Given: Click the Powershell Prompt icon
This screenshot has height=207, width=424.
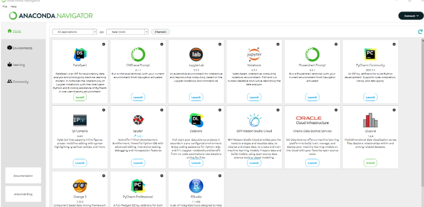Looking at the screenshot, I should (x=312, y=54).
